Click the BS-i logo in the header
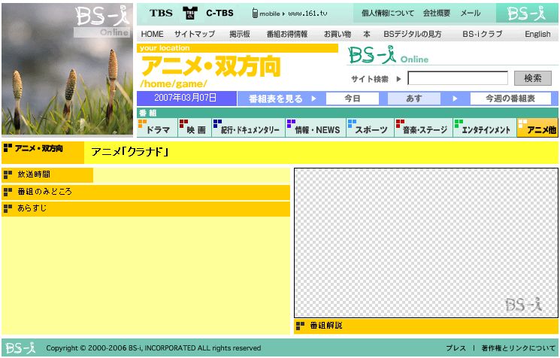The image size is (560, 358). pyautogui.click(x=527, y=14)
